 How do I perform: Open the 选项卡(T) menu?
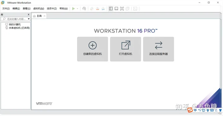pyautogui.click(x=52, y=9)
